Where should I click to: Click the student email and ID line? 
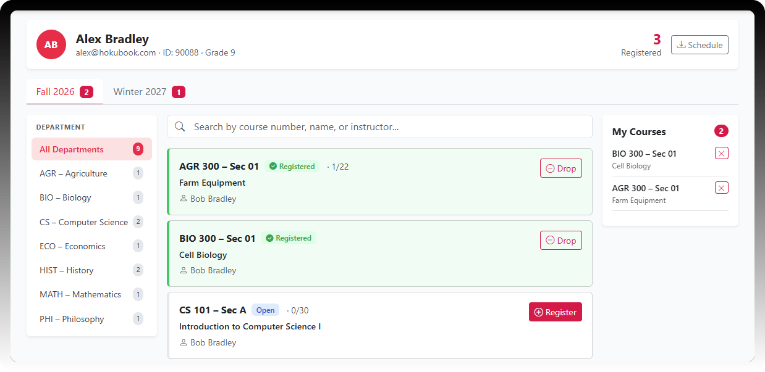[155, 53]
